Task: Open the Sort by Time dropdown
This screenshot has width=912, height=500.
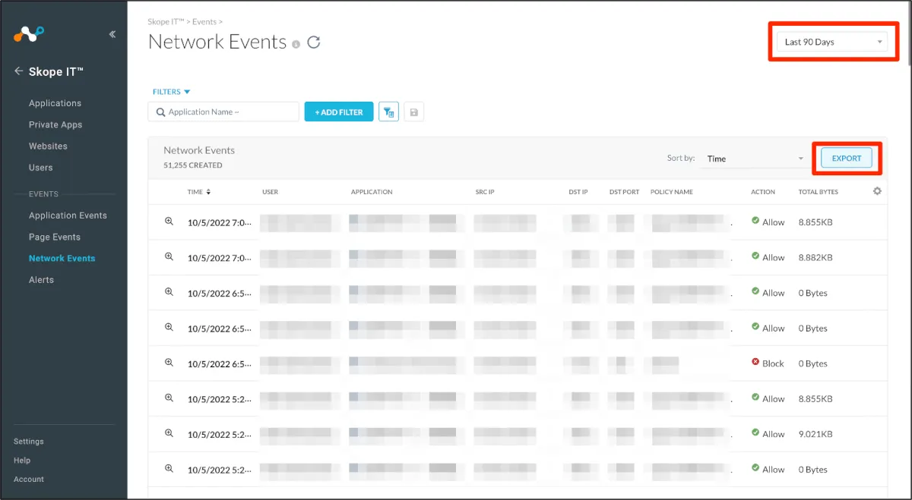Action: pos(754,159)
